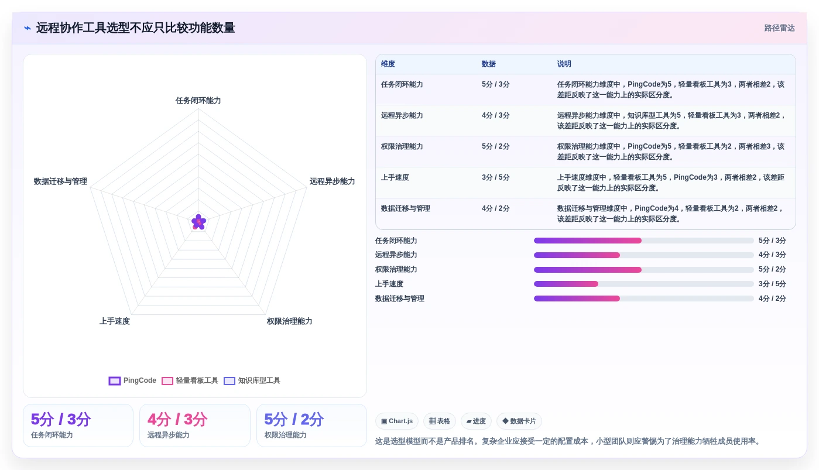The height and width of the screenshot is (470, 819).
Task: Click the 表格 tag chip
Action: point(440,421)
